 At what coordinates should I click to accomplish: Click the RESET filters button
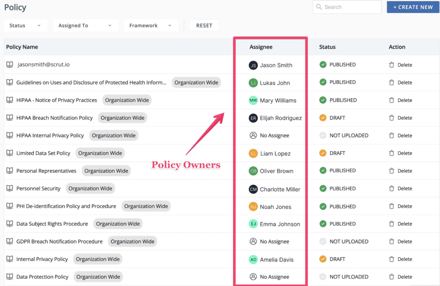[x=204, y=25]
